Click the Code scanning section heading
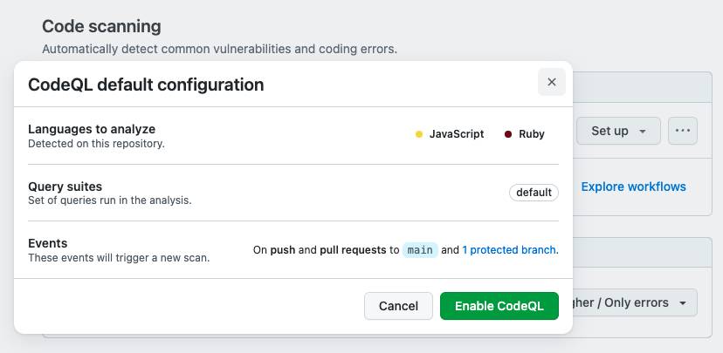 click(x=101, y=27)
